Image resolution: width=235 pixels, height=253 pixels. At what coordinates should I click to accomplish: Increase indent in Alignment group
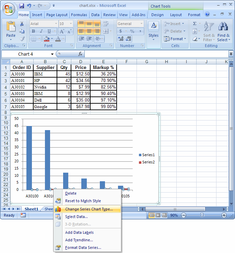[89, 39]
